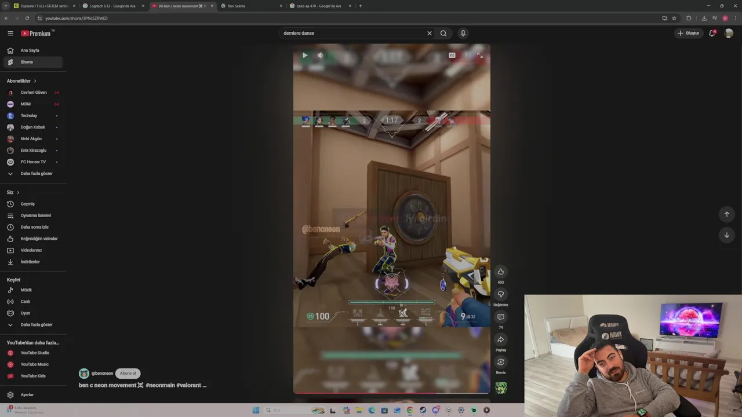742x417 pixels.
Task: Start voice search with the microphone
Action: pyautogui.click(x=463, y=33)
